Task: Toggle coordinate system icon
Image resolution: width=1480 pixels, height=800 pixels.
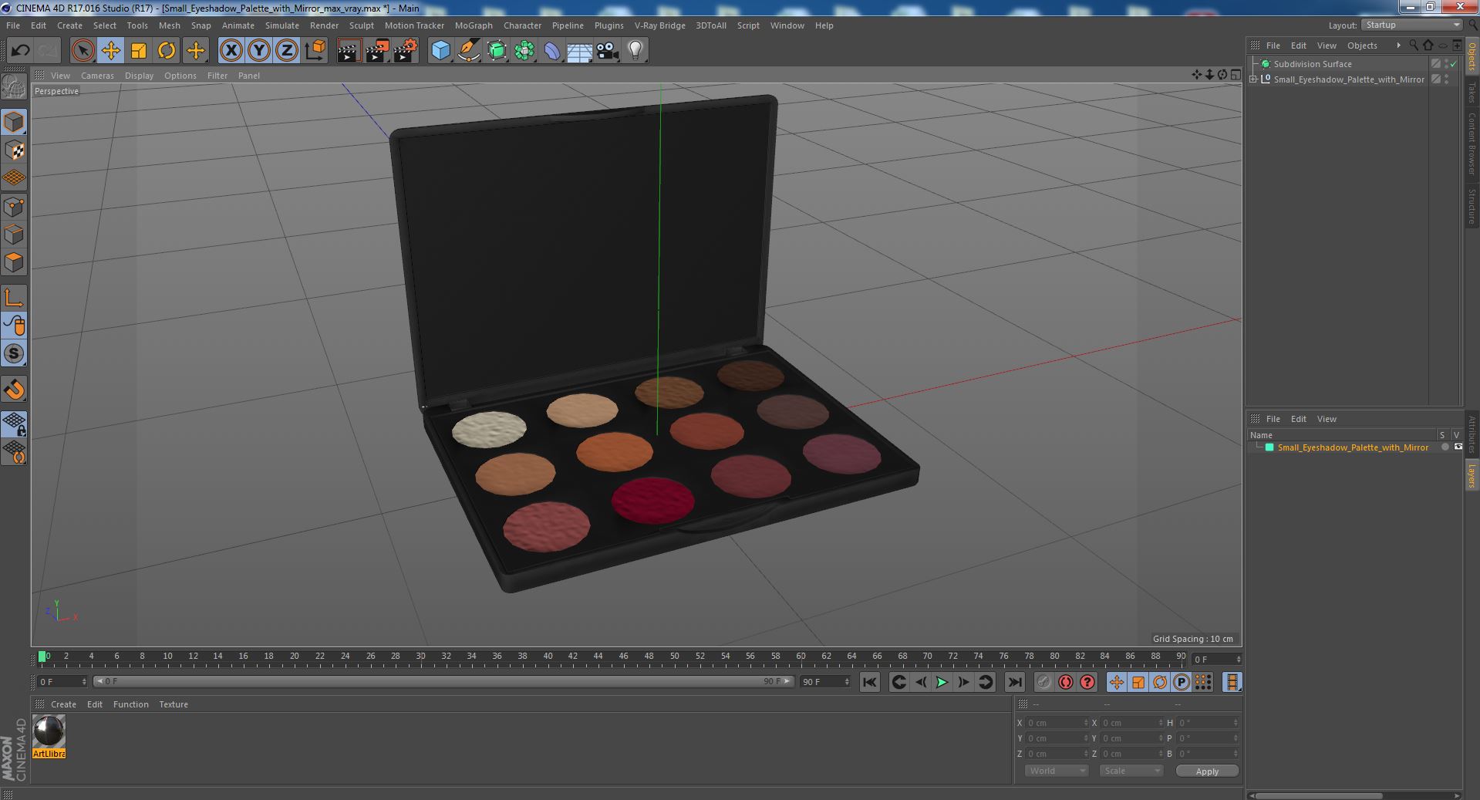Action: click(x=315, y=51)
